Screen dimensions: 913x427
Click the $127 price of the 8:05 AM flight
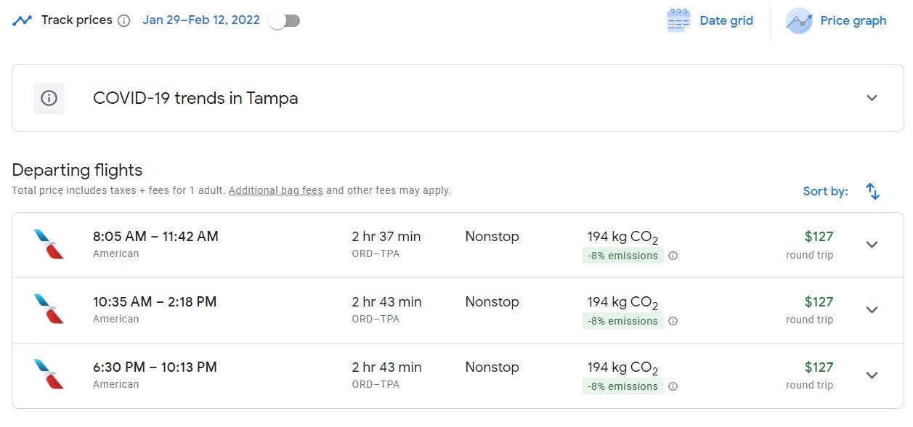tap(819, 237)
